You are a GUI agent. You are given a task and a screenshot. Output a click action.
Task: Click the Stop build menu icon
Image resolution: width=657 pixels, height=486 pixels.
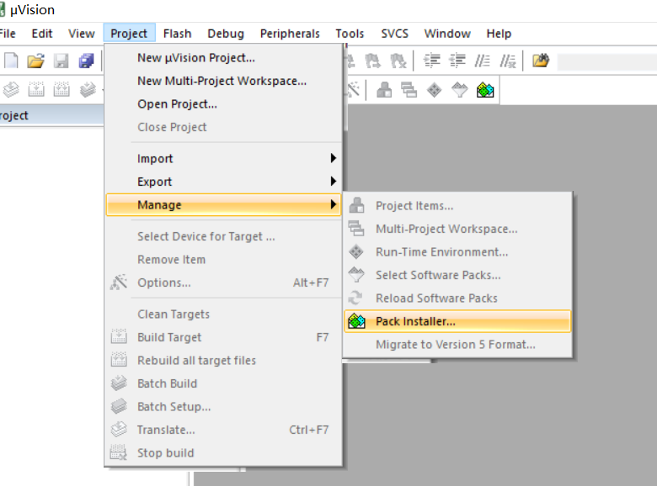tap(119, 452)
